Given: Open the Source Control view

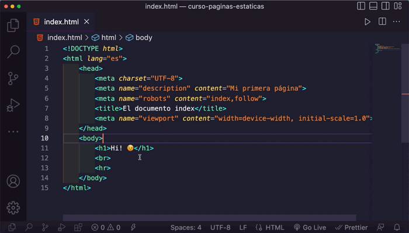Looking at the screenshot, I should 13,78.
